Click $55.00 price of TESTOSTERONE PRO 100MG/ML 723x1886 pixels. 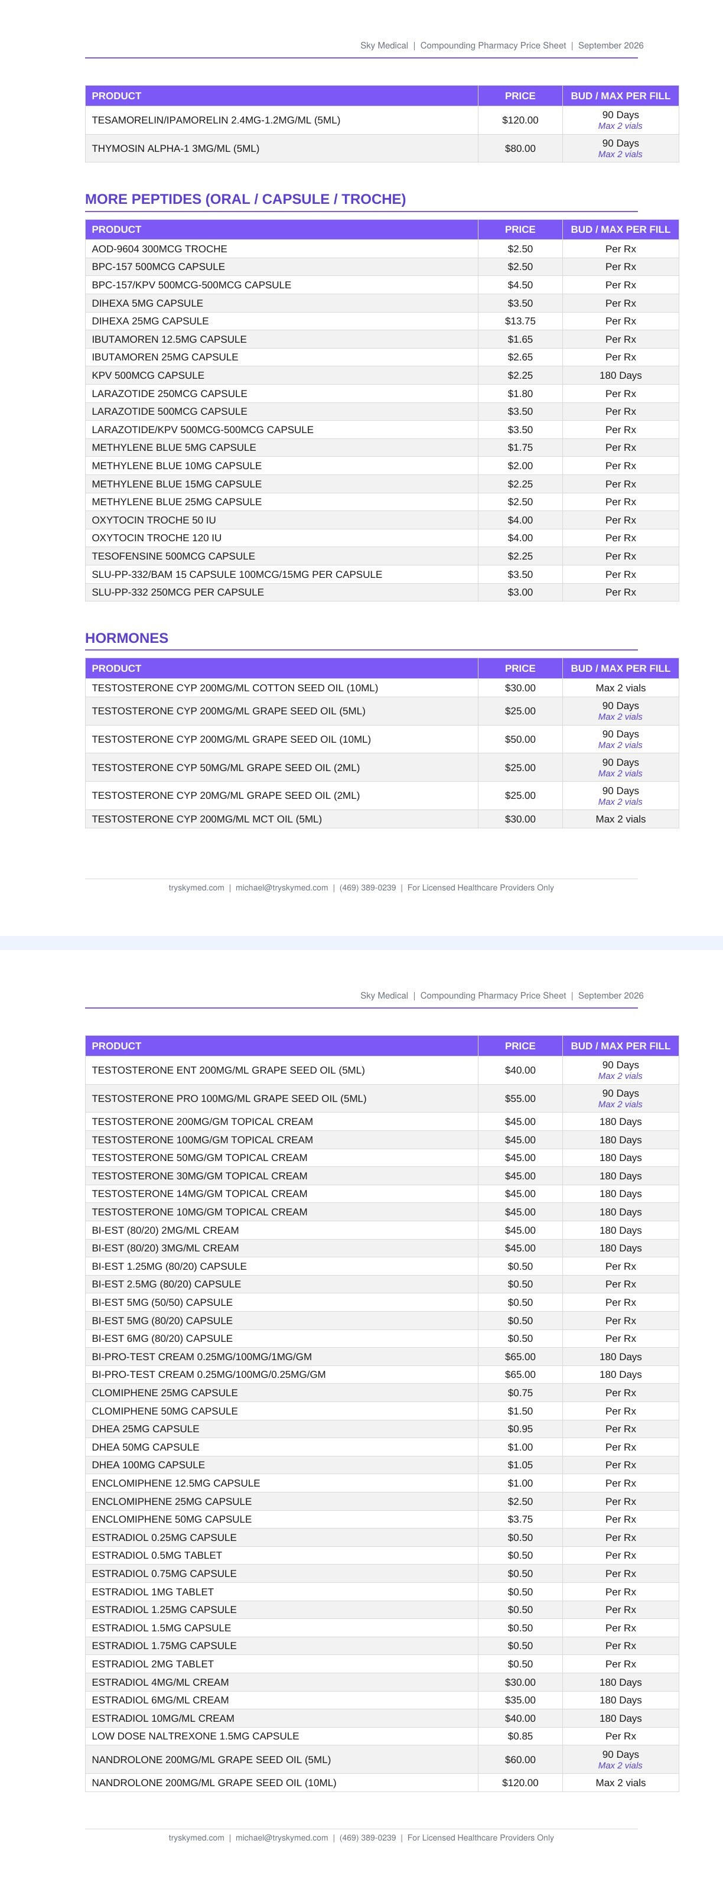(520, 1099)
